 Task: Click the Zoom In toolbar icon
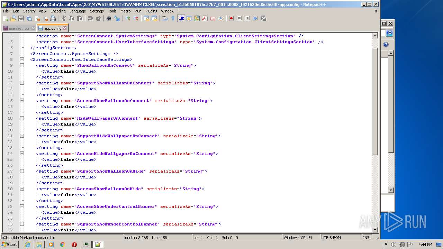point(127,18)
